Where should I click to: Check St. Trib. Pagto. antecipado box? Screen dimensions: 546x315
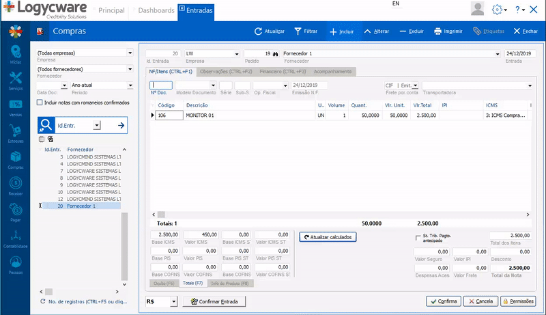(x=418, y=238)
